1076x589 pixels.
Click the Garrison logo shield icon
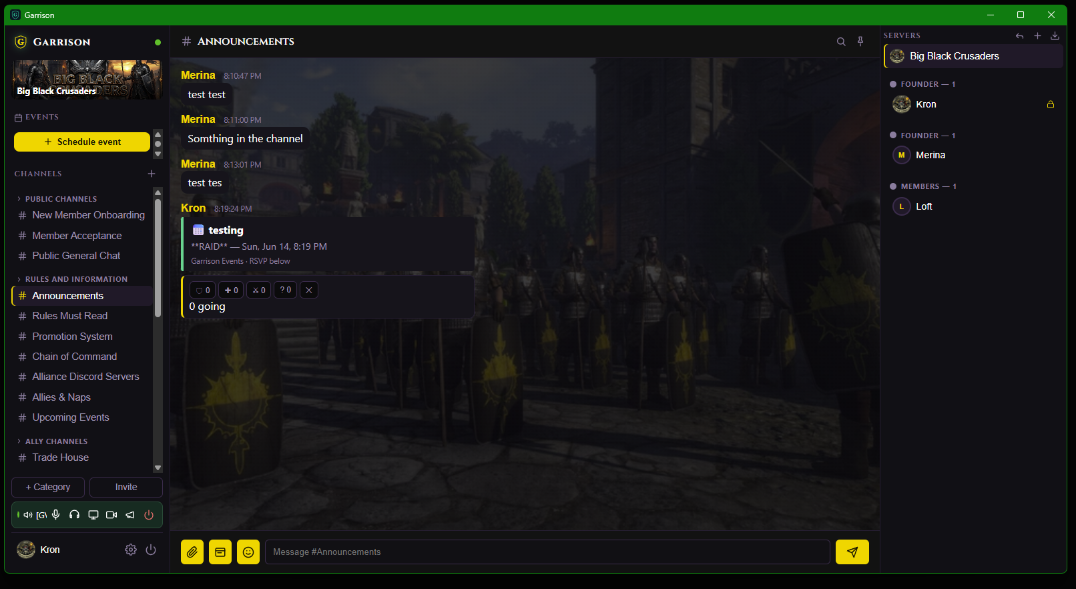pos(21,42)
